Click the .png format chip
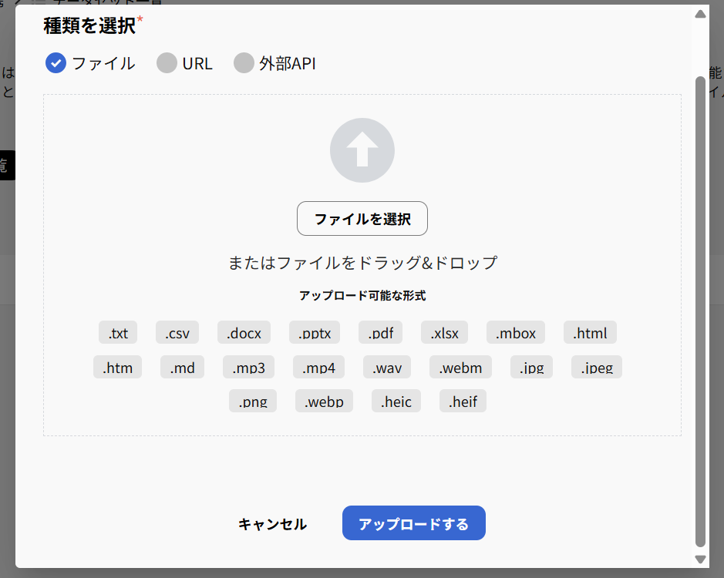The width and height of the screenshot is (724, 578). [x=252, y=401]
